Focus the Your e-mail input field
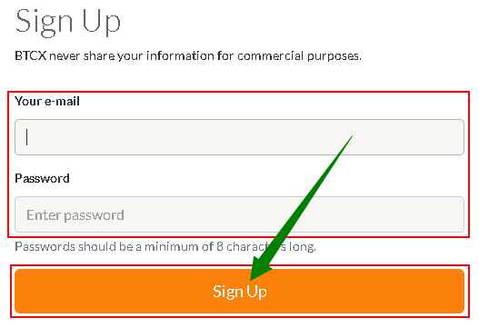The width and height of the screenshot is (479, 328). point(240,137)
